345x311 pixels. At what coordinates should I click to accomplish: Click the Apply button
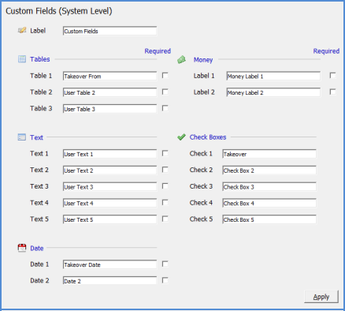coord(321,297)
